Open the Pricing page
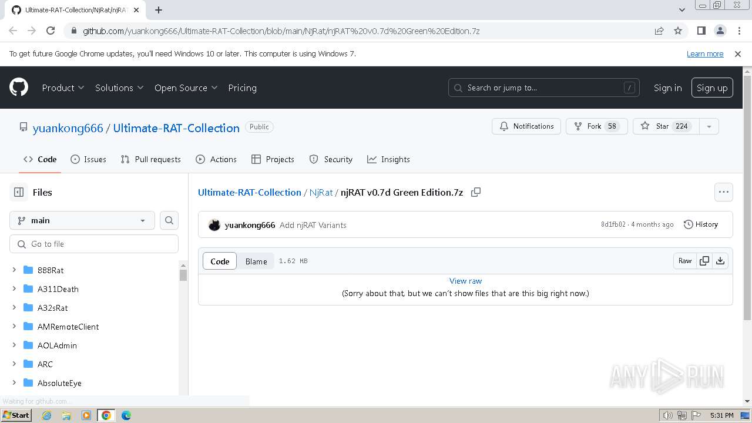The height and width of the screenshot is (423, 752). click(x=242, y=88)
